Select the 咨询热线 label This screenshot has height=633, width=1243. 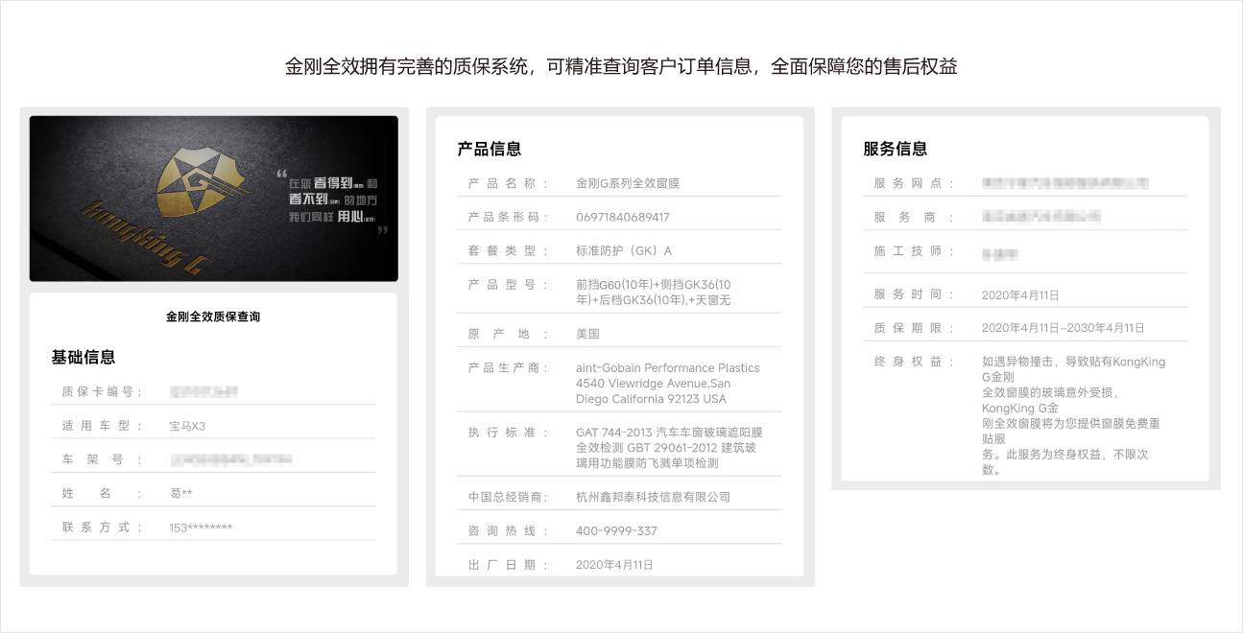click(x=510, y=530)
